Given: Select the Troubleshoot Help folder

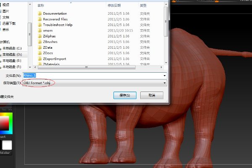Looking at the screenshot, I should pyautogui.click(x=57, y=25).
